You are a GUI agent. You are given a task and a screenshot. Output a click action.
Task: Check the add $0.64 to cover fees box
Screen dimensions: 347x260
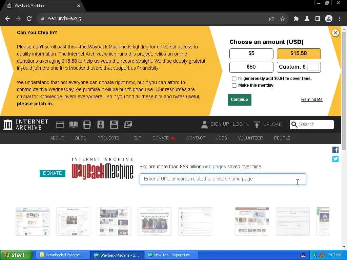(234, 79)
